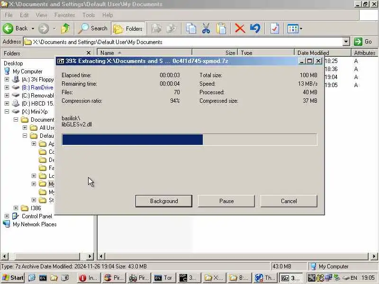Viewport: 379px width, 284px height.
Task: Click the extraction progress bar
Action: tap(189, 140)
